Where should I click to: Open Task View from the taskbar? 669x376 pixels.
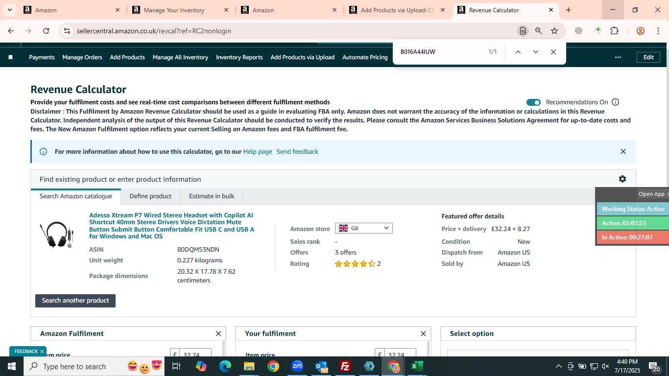(x=177, y=366)
